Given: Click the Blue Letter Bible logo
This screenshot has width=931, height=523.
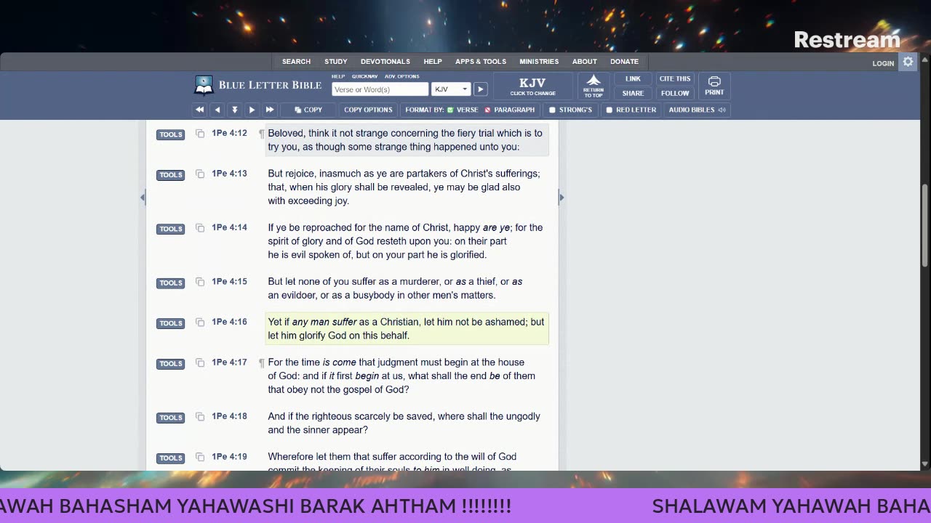Looking at the screenshot, I should click(x=258, y=86).
